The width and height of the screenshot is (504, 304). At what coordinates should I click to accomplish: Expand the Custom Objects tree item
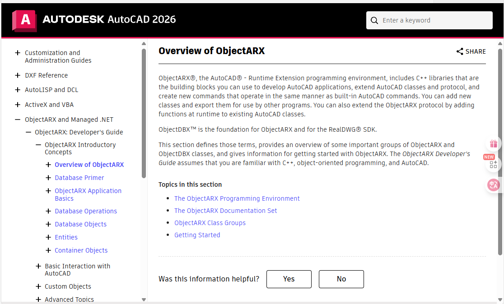coord(38,286)
